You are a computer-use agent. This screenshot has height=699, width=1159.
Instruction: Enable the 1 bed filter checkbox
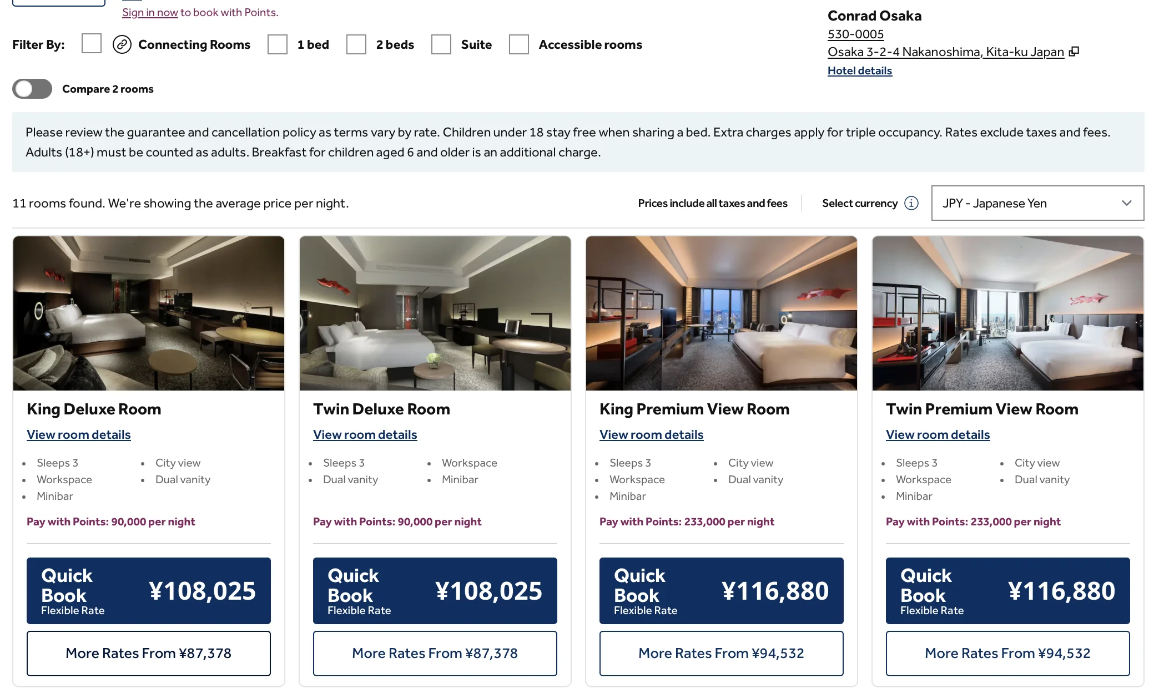(278, 44)
